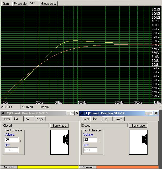
Task: Minimize the Peerless SLS-315 window
Action: pyautogui.click(x=68, y=113)
